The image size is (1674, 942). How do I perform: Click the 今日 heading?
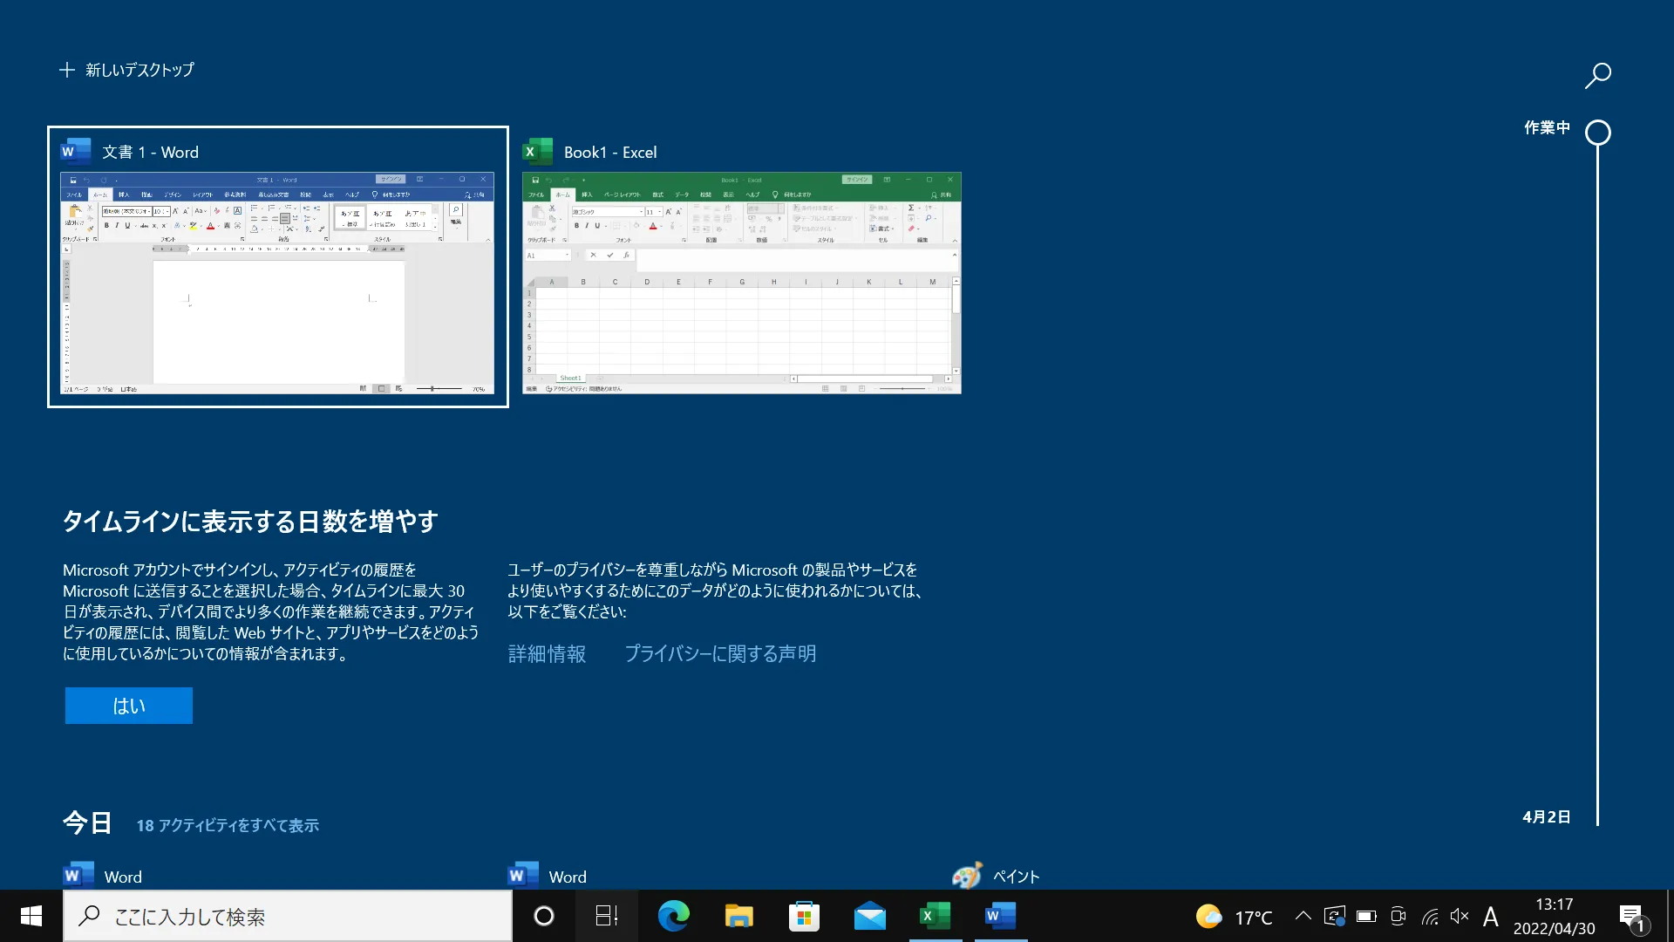pyautogui.click(x=87, y=823)
